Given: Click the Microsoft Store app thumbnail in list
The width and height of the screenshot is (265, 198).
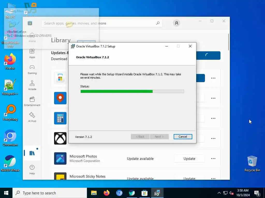Looking at the screenshot, I should [60, 78].
